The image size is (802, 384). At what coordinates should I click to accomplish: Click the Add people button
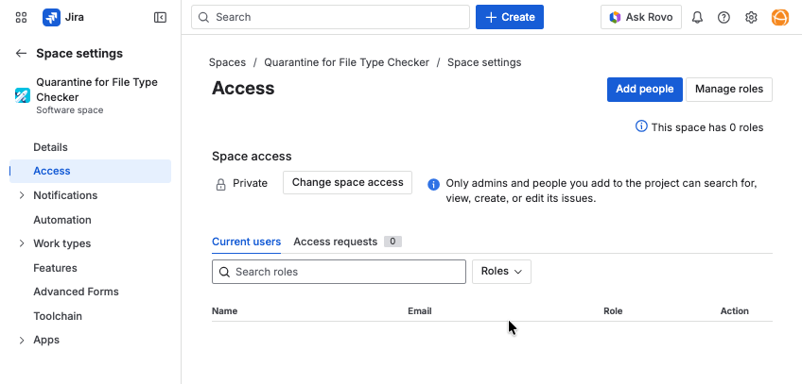click(x=644, y=90)
